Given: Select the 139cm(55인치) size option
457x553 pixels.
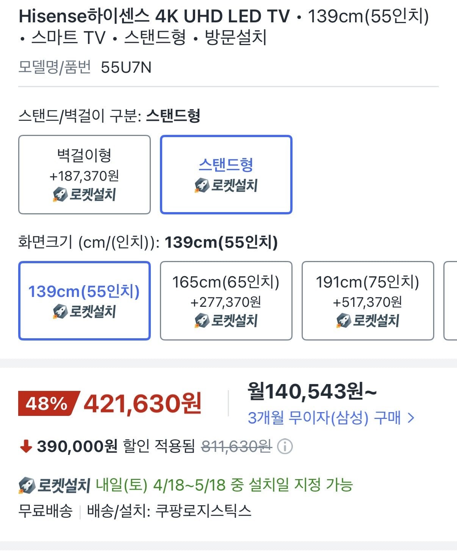Looking at the screenshot, I should (84, 299).
